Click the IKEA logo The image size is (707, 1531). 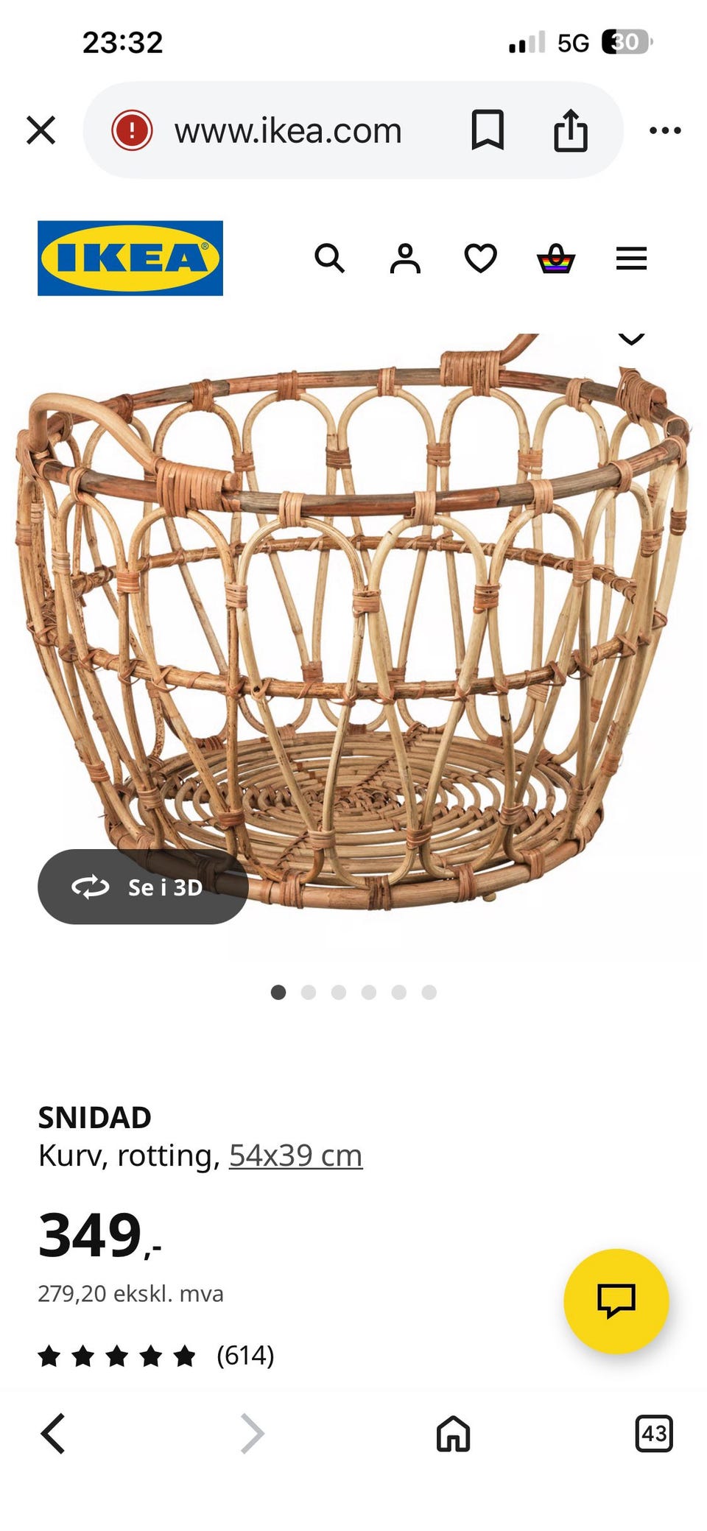pyautogui.click(x=130, y=258)
